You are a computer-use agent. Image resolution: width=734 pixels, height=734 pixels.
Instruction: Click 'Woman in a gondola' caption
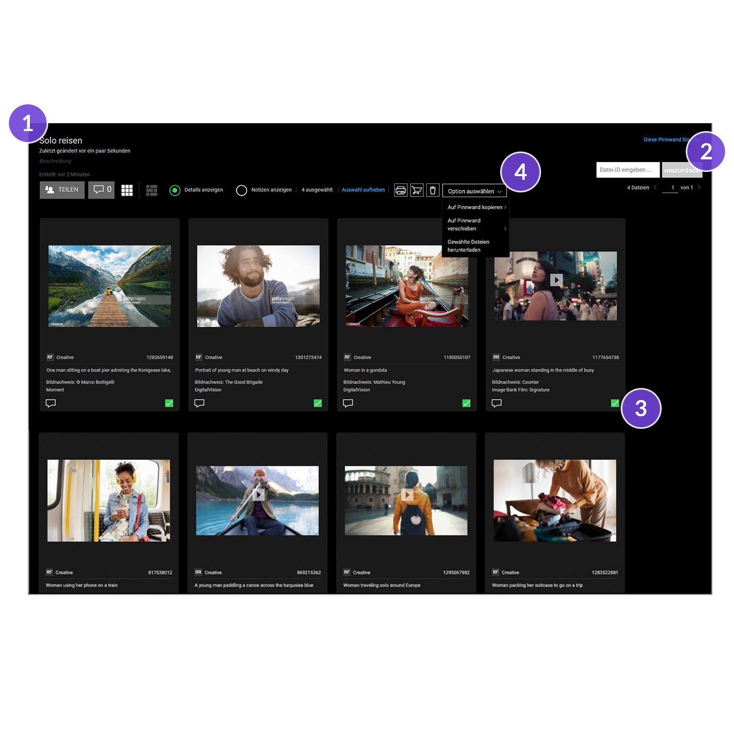pyautogui.click(x=365, y=370)
